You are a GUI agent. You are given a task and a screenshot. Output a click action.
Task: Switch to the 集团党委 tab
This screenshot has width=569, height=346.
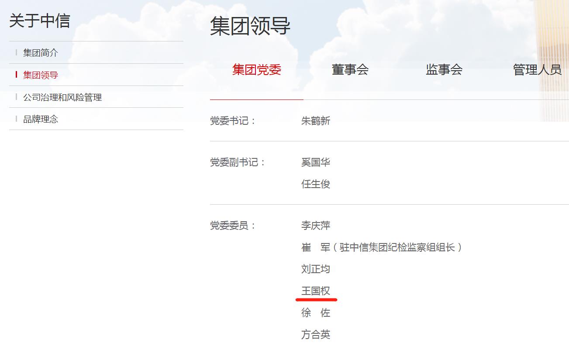pos(256,70)
